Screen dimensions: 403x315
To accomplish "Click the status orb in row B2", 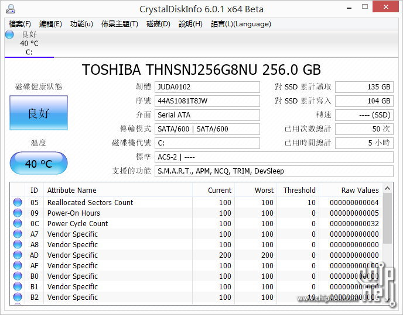I will pos(18,297).
